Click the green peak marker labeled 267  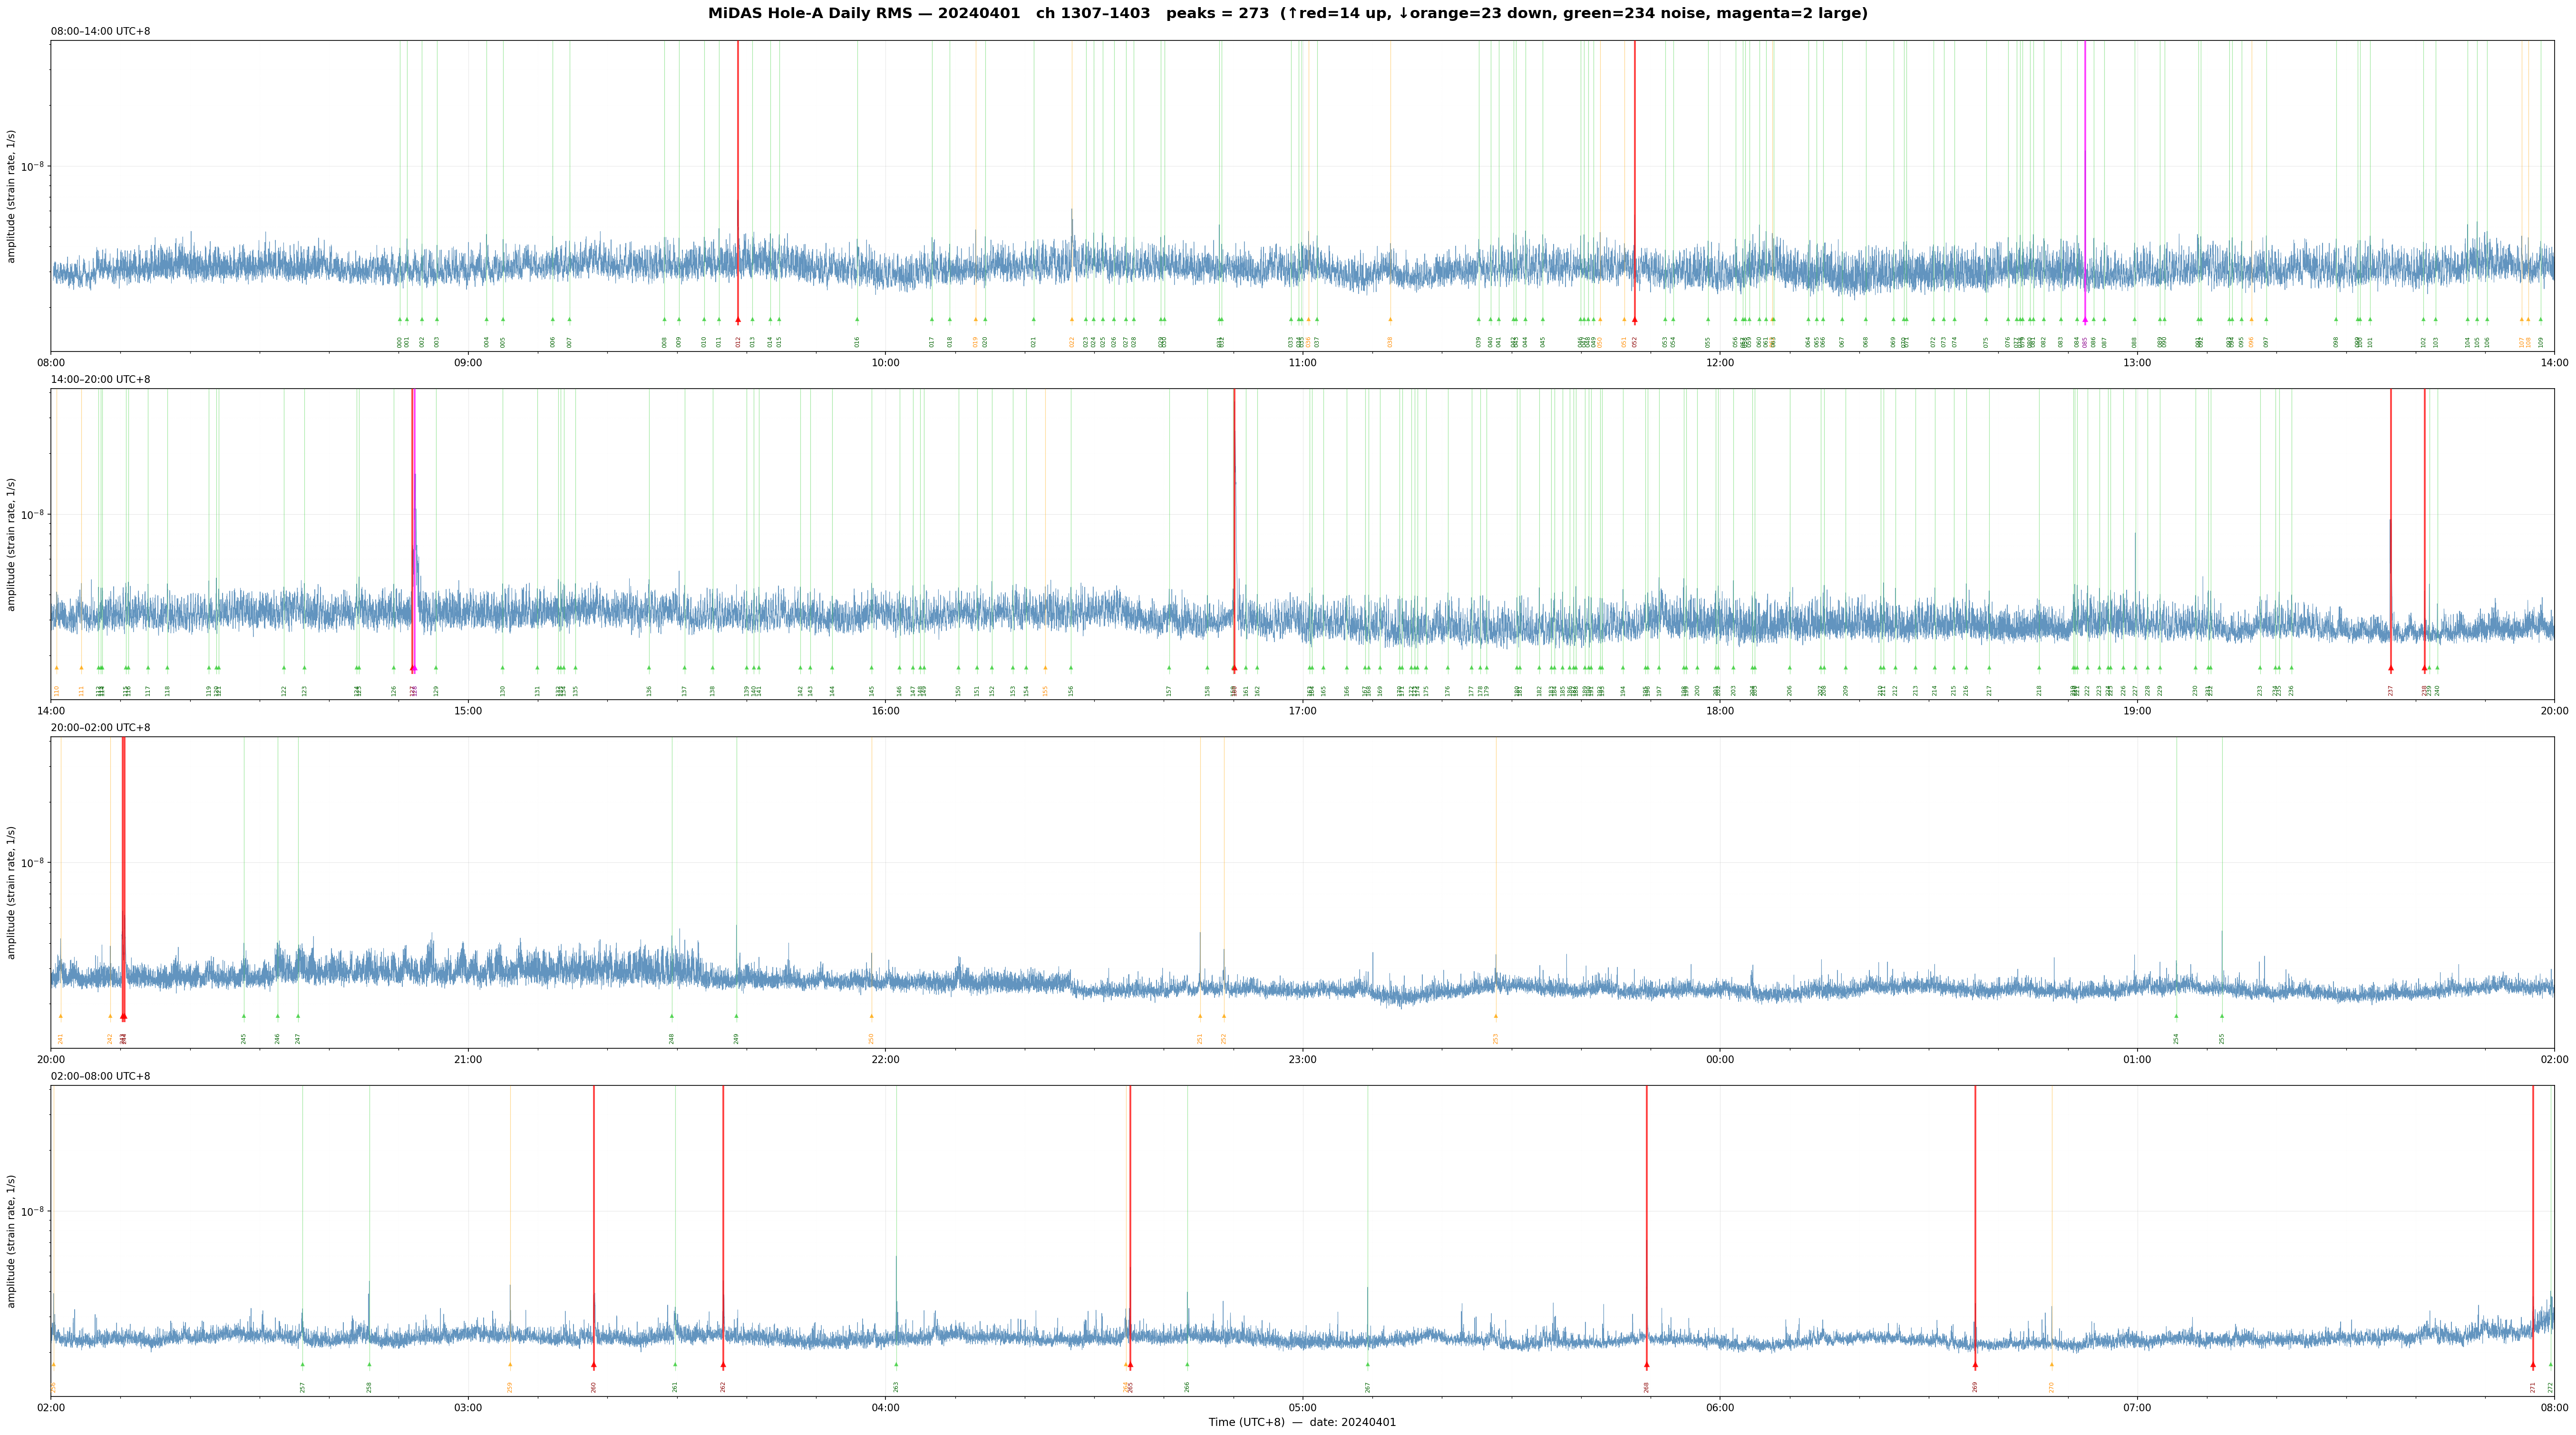click(x=1367, y=1364)
